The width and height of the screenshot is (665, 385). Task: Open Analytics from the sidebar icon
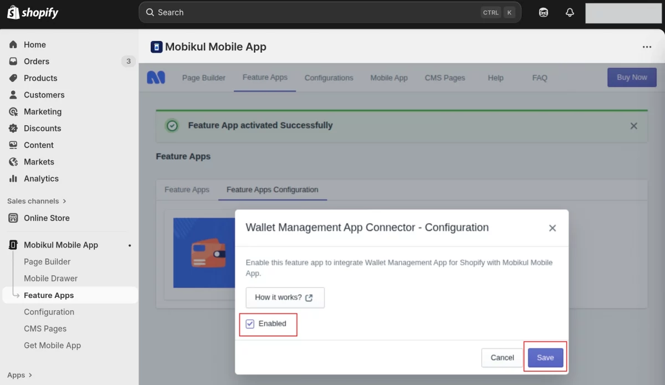coord(13,178)
